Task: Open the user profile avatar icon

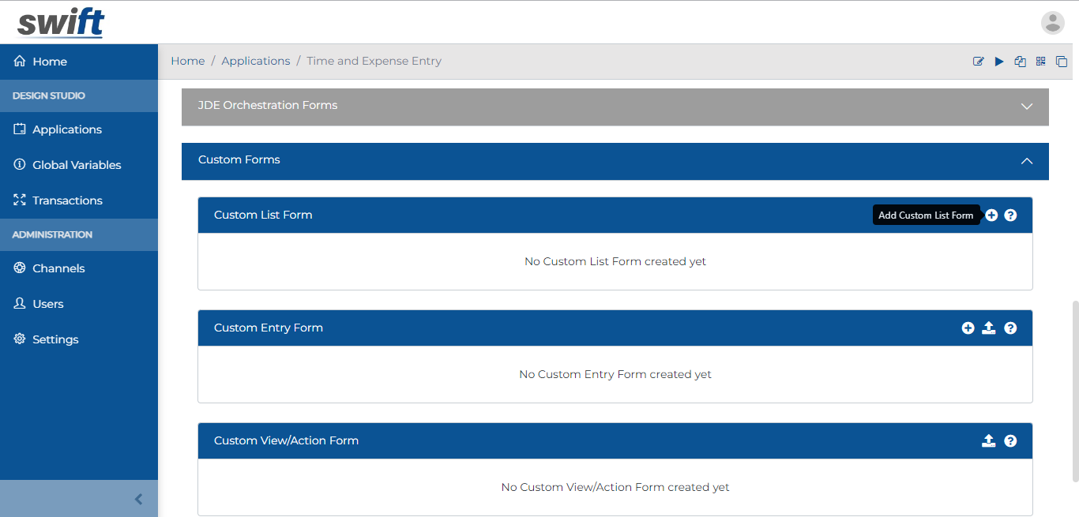Action: coord(1053,22)
